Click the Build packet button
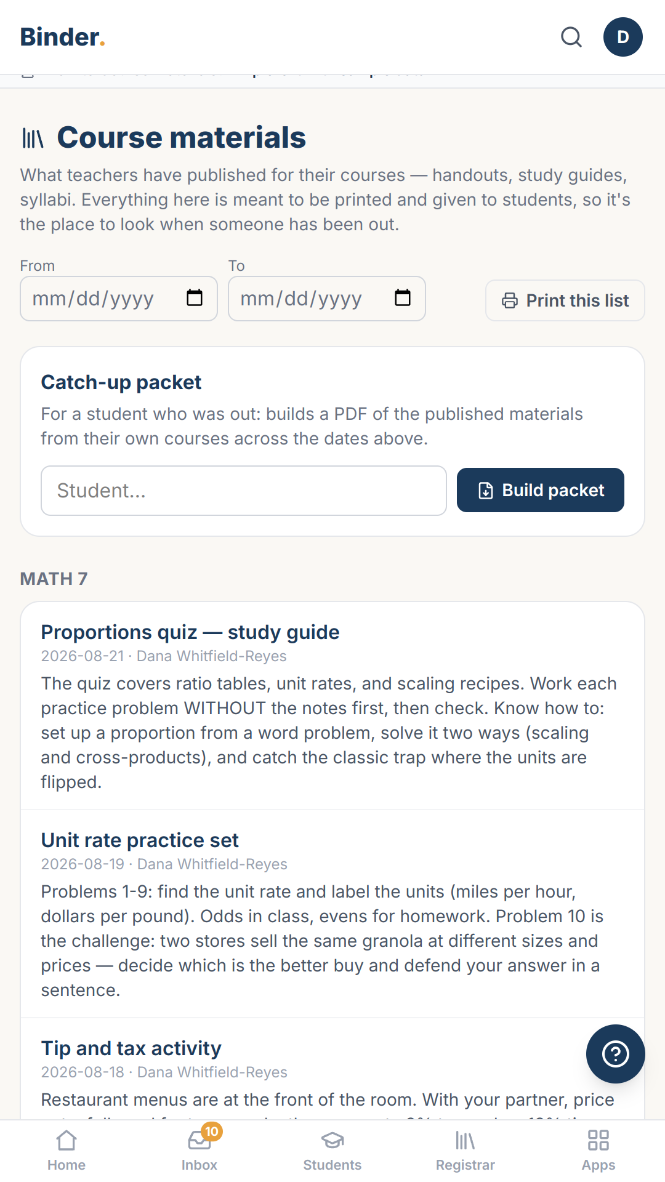665x1182 pixels. (x=541, y=490)
